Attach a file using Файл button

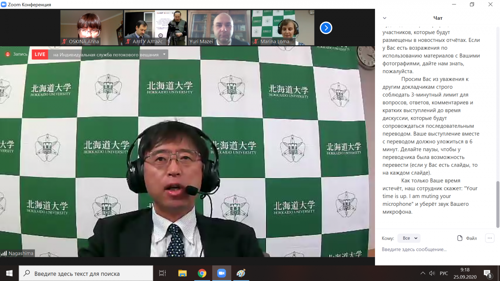click(x=467, y=238)
